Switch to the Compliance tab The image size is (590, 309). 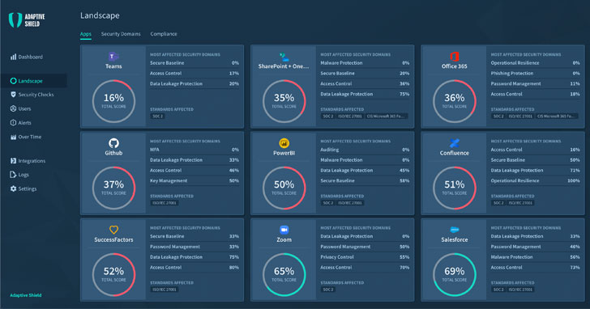point(164,34)
